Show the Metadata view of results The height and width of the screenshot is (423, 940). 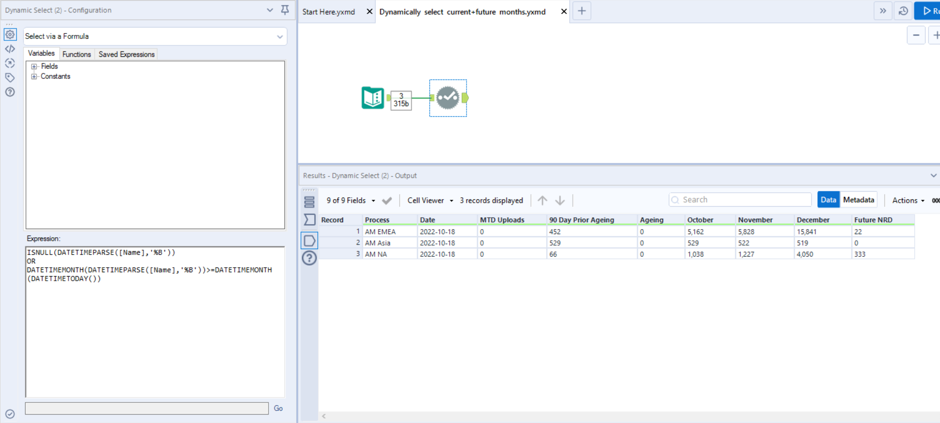[858, 200]
